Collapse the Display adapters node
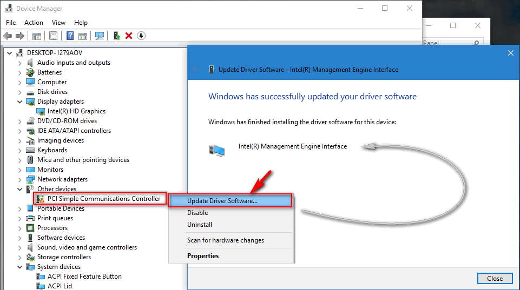 tap(19, 102)
